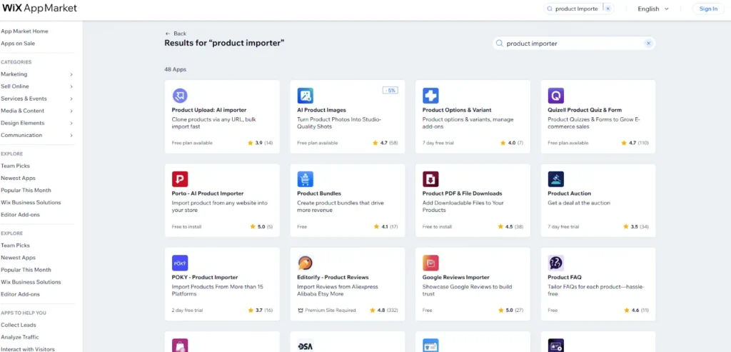Click the Sign In button
This screenshot has height=352, width=731.
(x=708, y=9)
